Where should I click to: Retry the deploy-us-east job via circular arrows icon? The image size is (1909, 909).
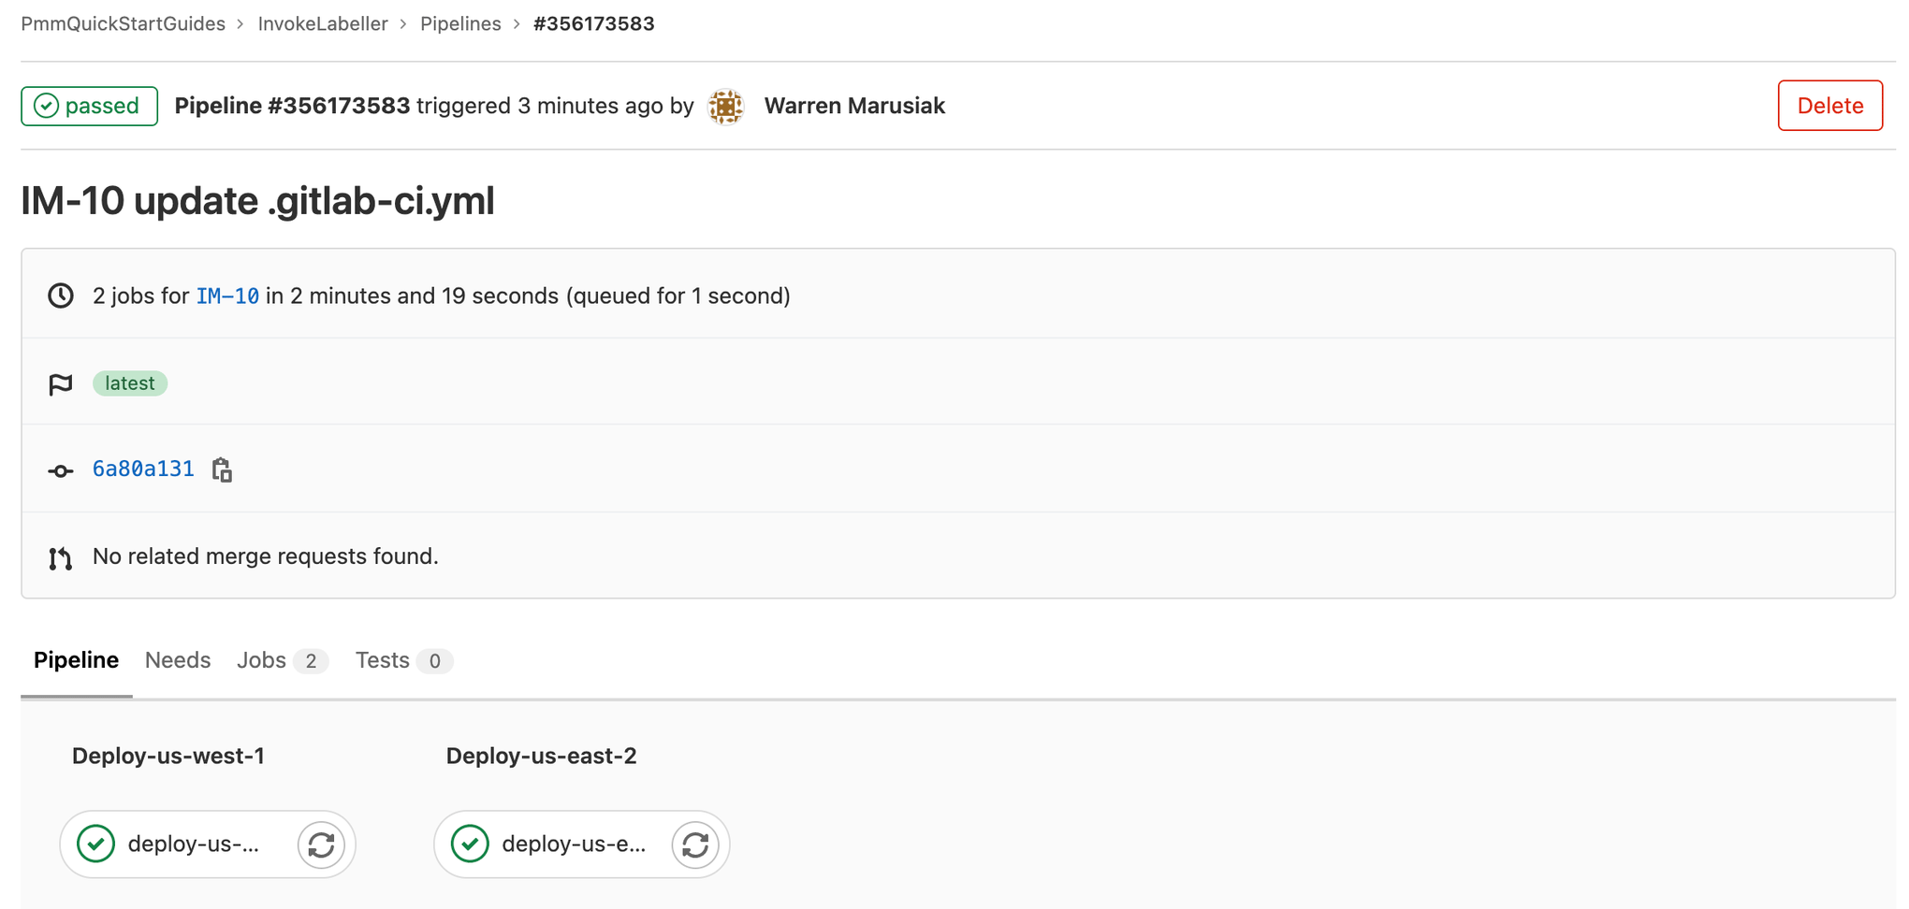695,844
